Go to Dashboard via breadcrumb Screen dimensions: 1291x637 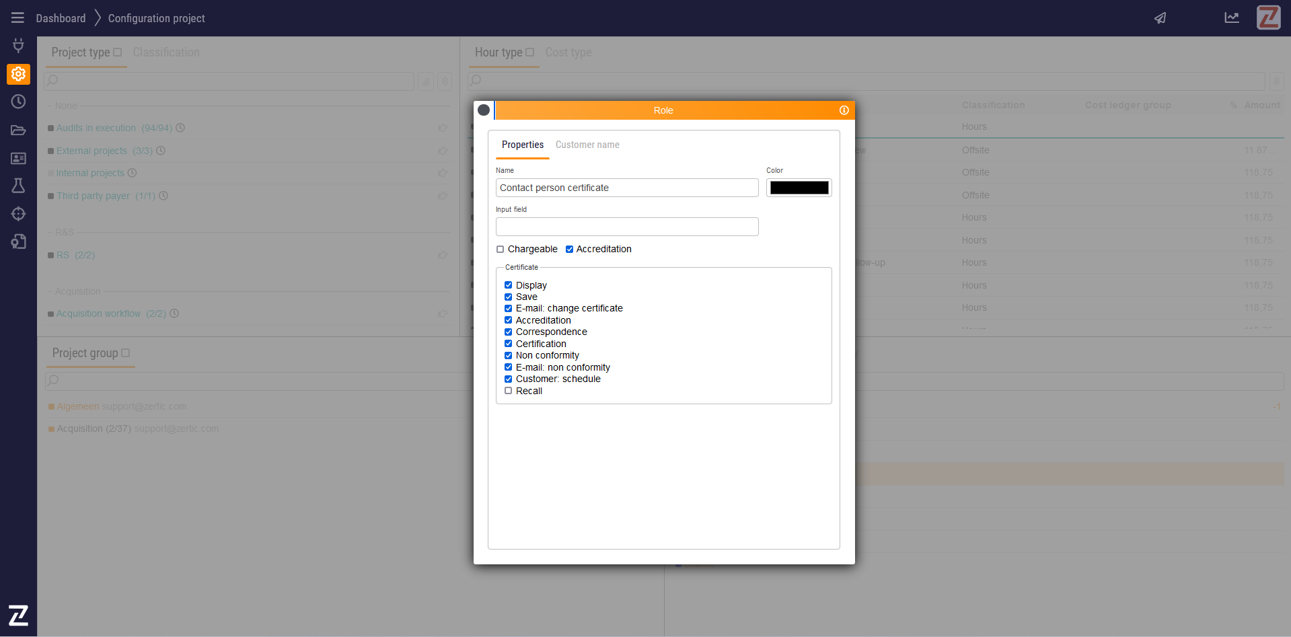pos(61,18)
